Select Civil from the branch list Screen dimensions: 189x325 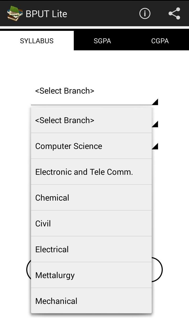tap(91, 224)
